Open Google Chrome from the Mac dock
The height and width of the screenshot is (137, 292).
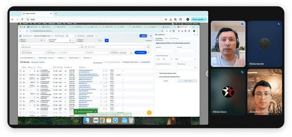[102, 120]
